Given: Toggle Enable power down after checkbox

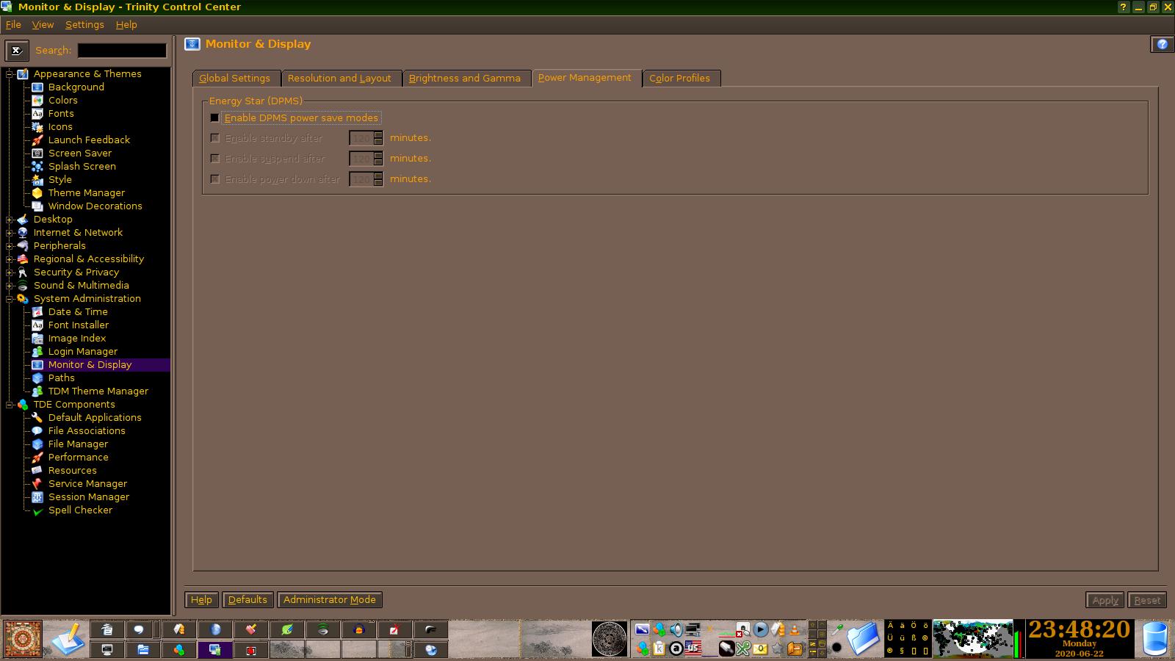Looking at the screenshot, I should [215, 179].
